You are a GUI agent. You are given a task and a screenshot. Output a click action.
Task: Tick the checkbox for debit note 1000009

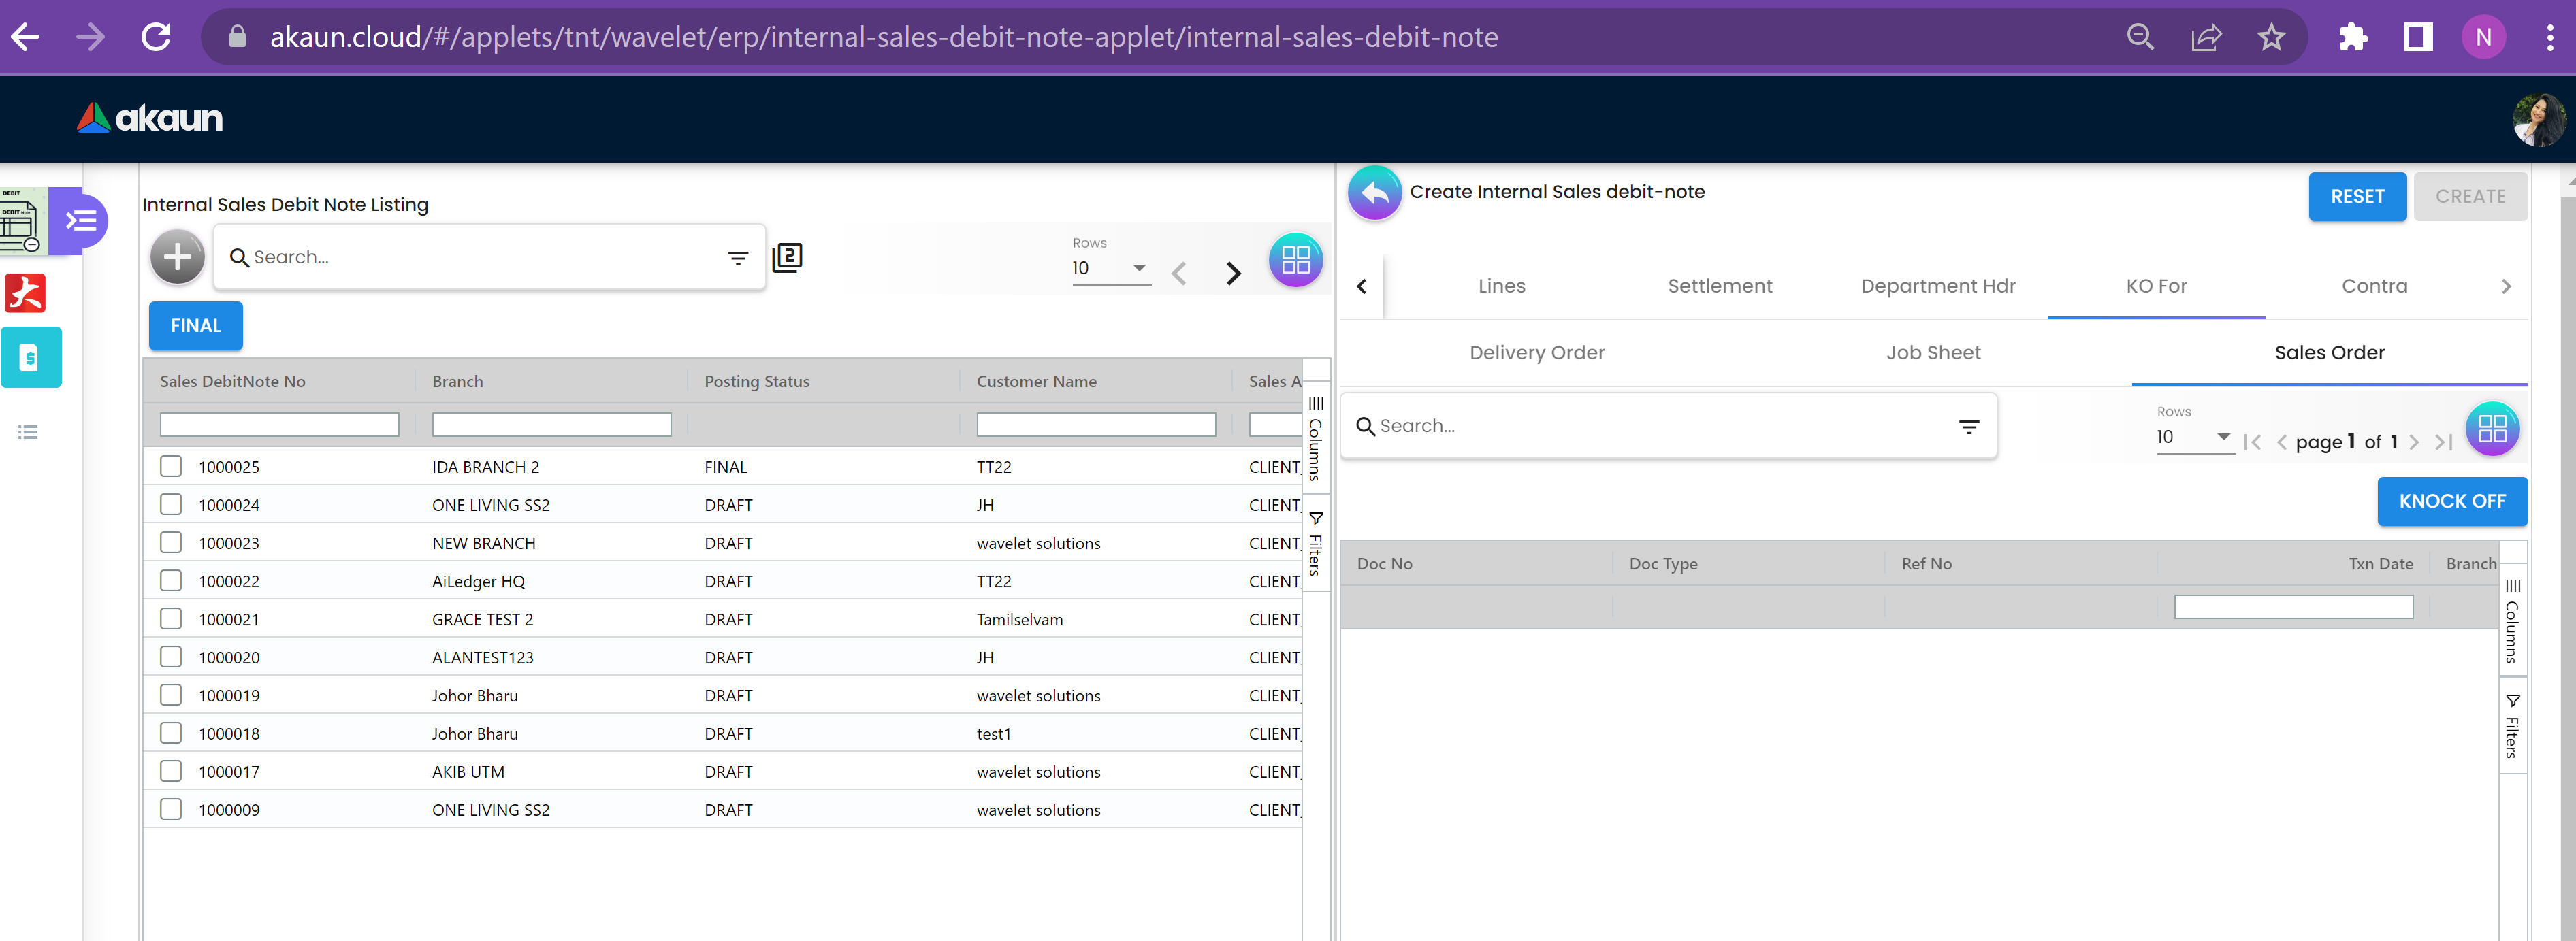171,809
